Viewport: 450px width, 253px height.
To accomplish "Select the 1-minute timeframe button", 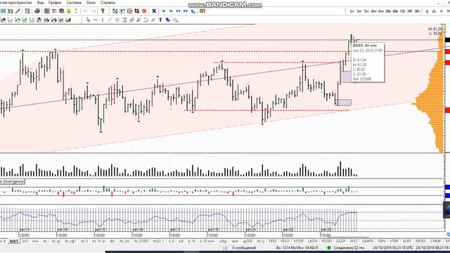I will (352, 11).
